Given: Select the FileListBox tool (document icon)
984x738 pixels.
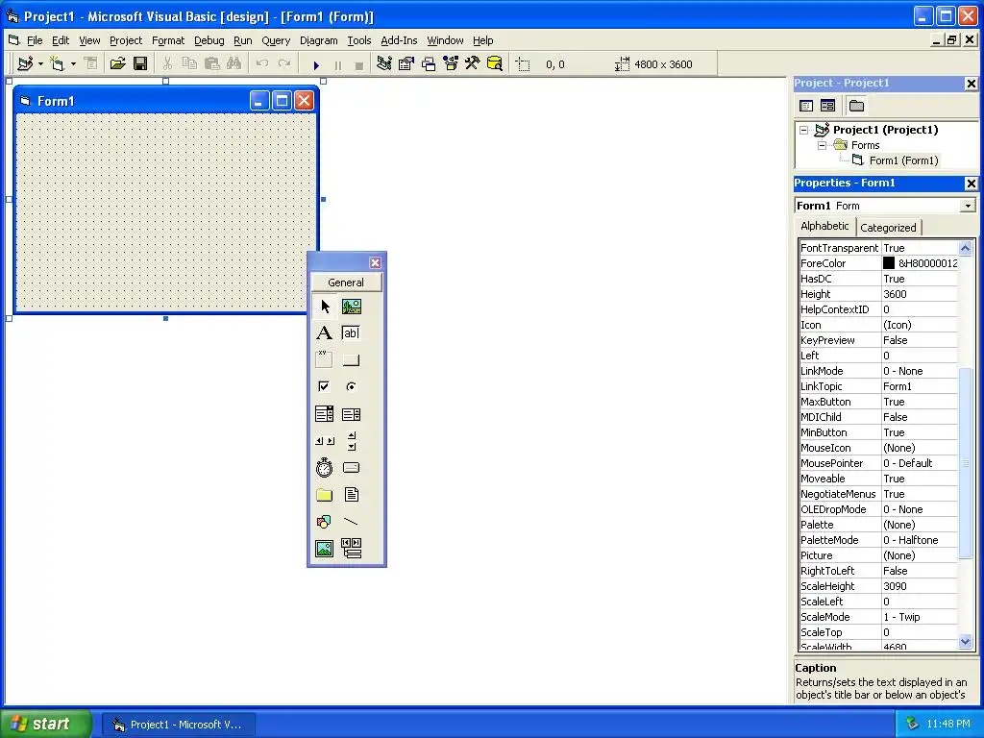Looking at the screenshot, I should point(352,495).
